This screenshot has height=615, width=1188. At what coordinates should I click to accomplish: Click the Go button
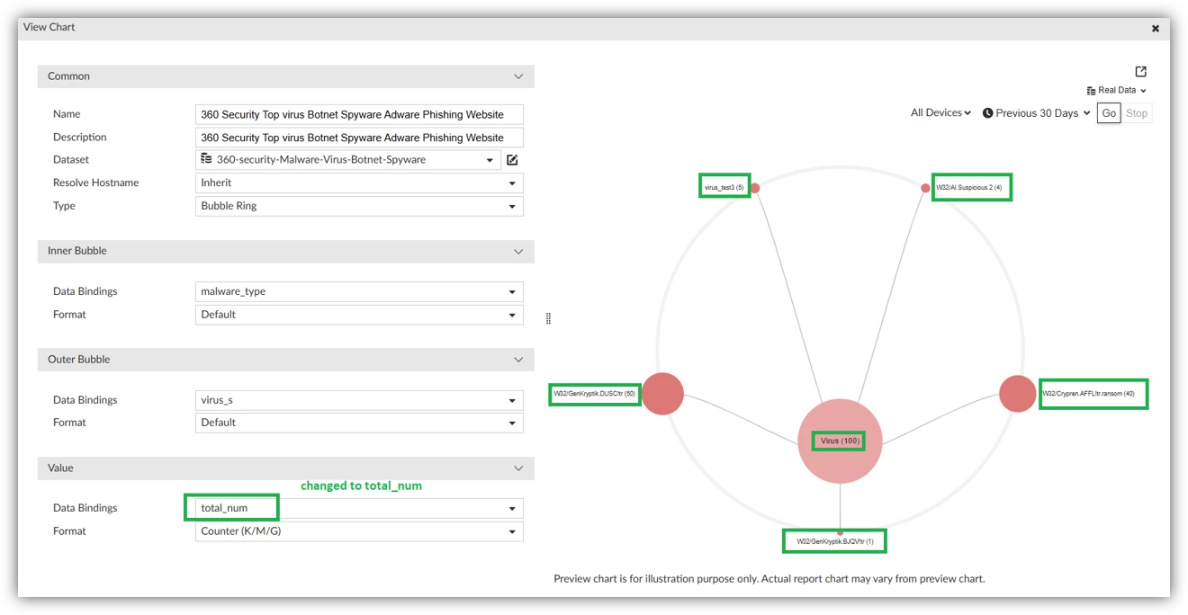(1109, 113)
